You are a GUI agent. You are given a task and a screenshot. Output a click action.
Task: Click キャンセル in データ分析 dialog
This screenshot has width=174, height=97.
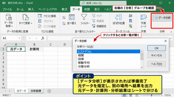tap(157, 55)
